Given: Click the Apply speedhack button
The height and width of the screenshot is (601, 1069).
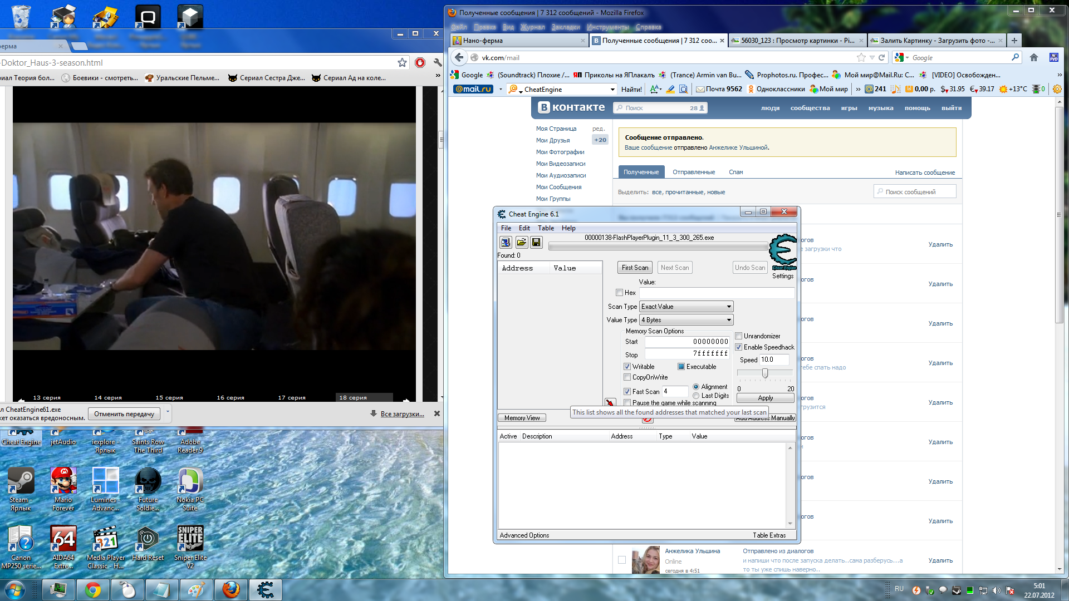Looking at the screenshot, I should pos(766,398).
